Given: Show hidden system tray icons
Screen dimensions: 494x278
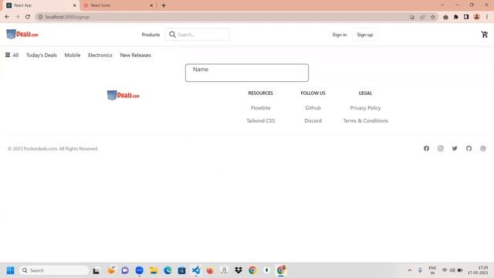Looking at the screenshot, I should [410, 270].
